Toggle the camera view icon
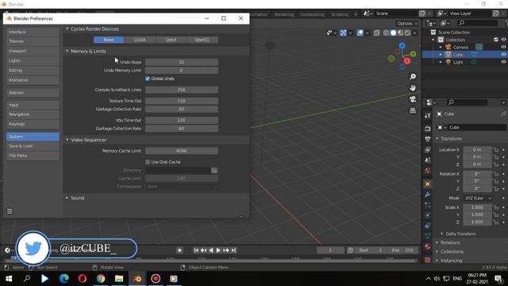Viewport: 508px width, 286px height. [413, 99]
